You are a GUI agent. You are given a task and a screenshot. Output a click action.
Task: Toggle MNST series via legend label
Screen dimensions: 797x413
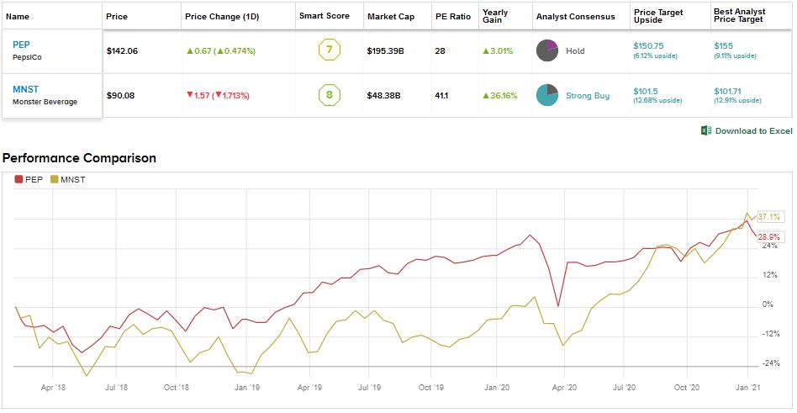[72, 179]
